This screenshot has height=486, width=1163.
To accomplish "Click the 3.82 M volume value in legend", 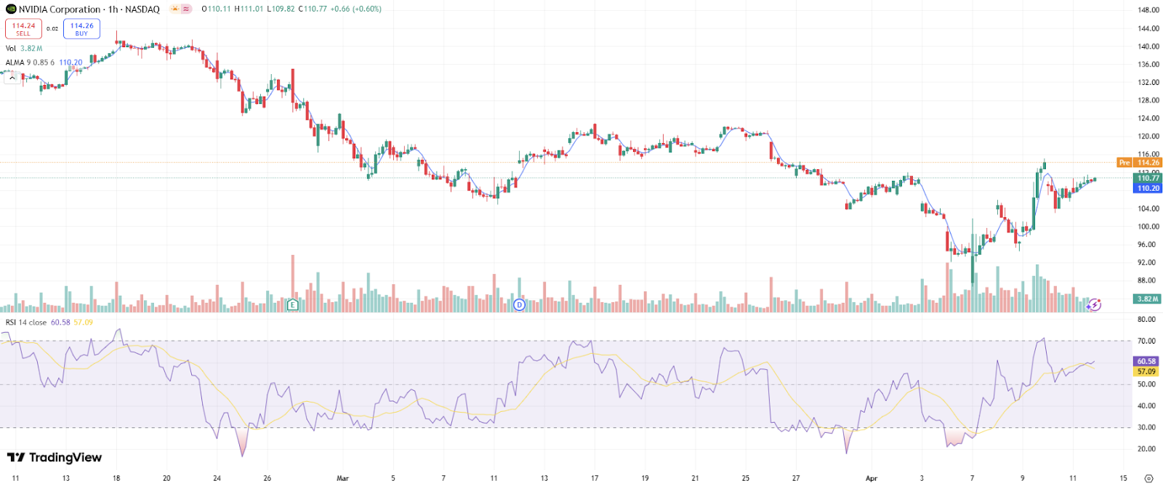I will tap(31, 49).
